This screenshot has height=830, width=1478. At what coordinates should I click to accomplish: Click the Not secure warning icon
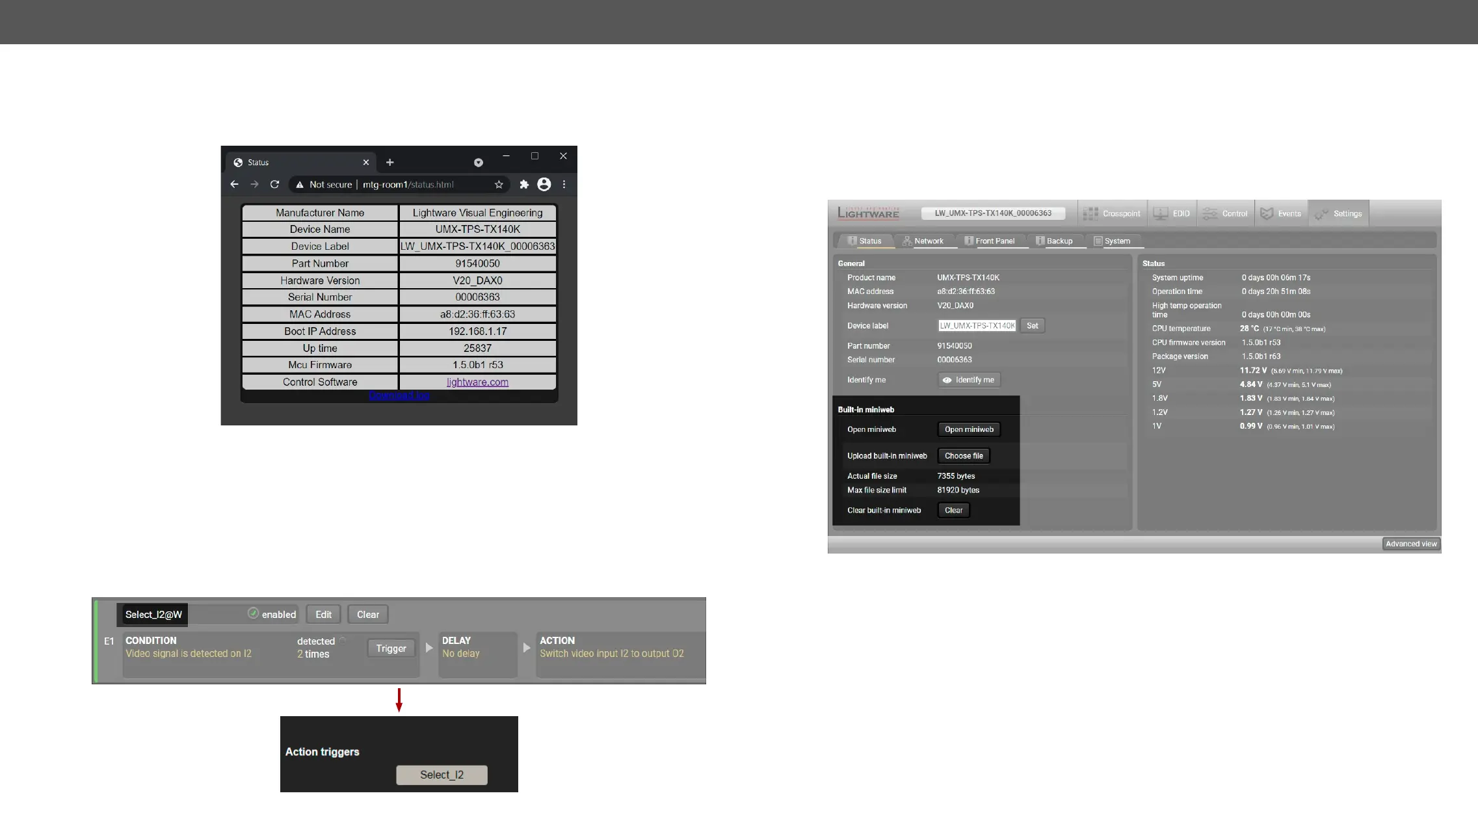[x=300, y=185]
